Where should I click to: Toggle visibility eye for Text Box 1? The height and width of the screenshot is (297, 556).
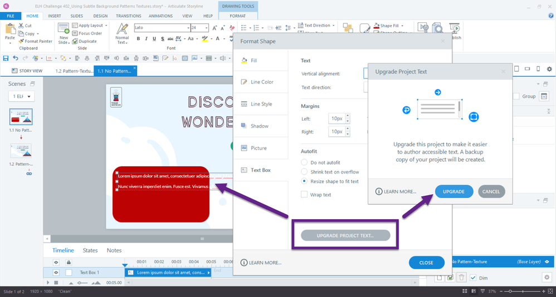click(56, 273)
